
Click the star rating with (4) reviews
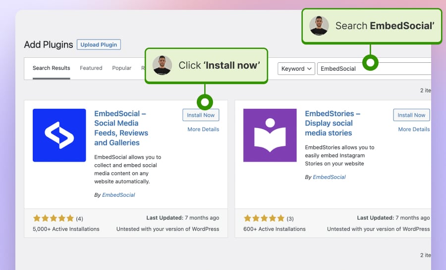[x=58, y=219]
